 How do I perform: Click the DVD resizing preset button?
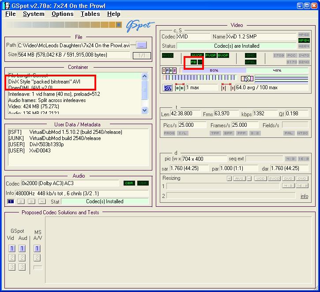pyautogui.click(x=288, y=178)
